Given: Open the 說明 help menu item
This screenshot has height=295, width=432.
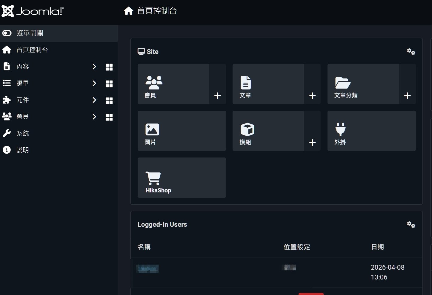Looking at the screenshot, I should coord(23,150).
